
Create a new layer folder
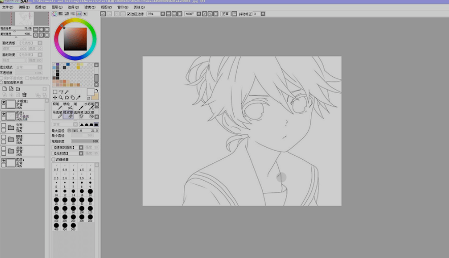18,89
